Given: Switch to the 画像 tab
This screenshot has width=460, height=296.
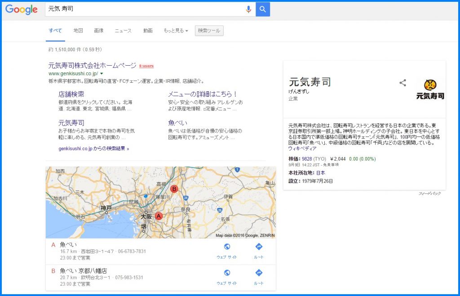Looking at the screenshot, I should (x=99, y=31).
